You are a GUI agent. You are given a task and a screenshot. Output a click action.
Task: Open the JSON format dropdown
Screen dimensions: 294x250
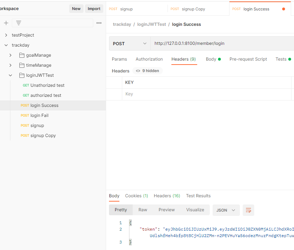[226, 210]
